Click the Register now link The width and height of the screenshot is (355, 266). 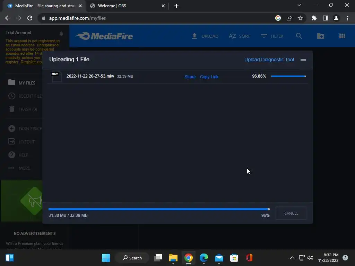click(31, 62)
